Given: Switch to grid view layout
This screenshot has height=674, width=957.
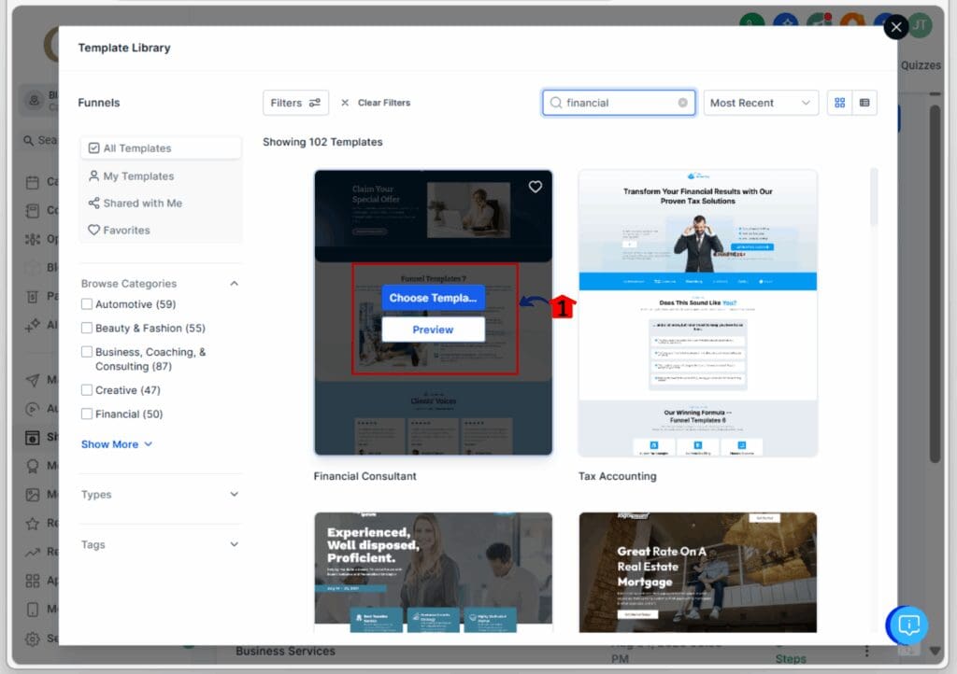Looking at the screenshot, I should (x=839, y=103).
